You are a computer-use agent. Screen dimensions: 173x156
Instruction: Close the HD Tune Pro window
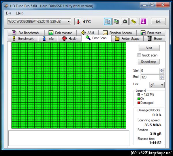pos(163,5)
